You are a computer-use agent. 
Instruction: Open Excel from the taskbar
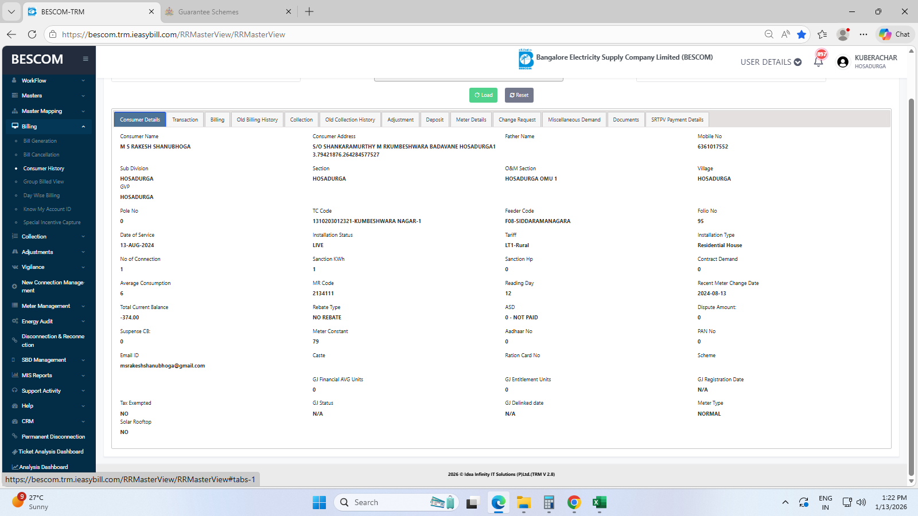pos(600,503)
